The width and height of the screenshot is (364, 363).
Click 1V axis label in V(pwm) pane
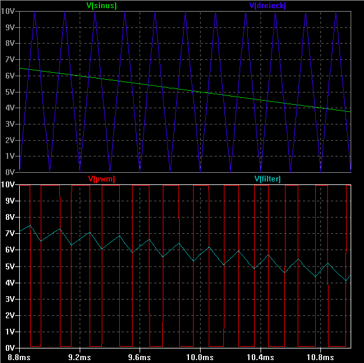tap(10, 332)
